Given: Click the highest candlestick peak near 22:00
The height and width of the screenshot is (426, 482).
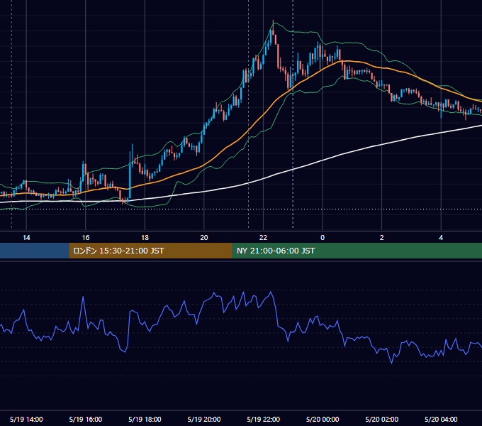Looking at the screenshot, I should point(273,28).
